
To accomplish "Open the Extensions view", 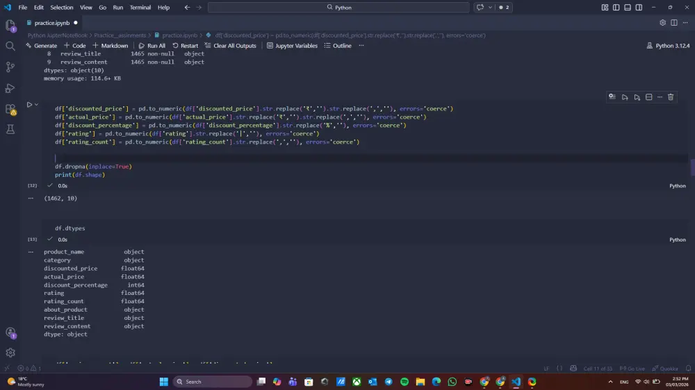I will point(10,110).
